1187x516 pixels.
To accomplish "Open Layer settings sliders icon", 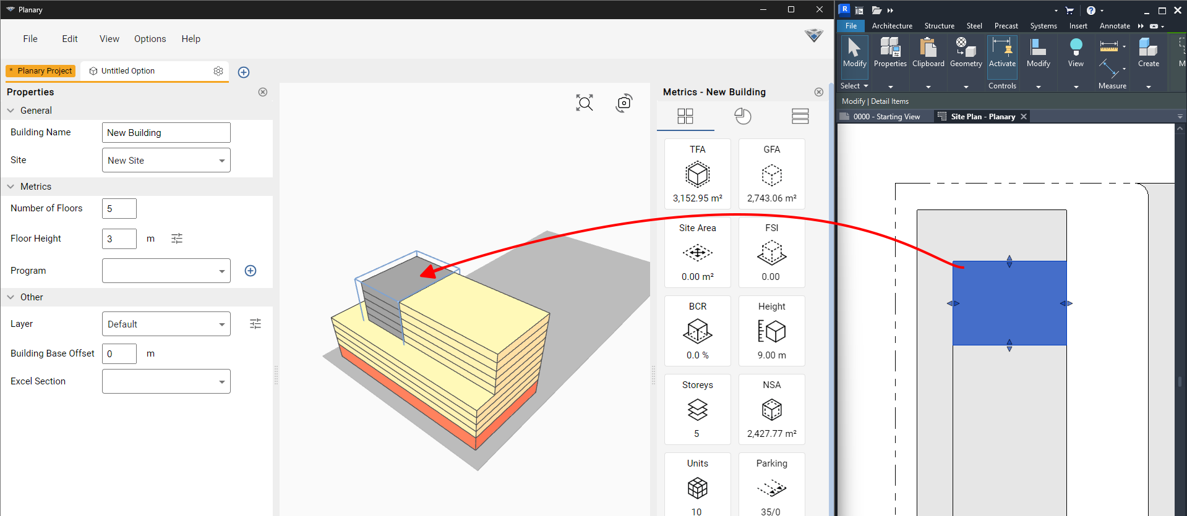I will 255,324.
